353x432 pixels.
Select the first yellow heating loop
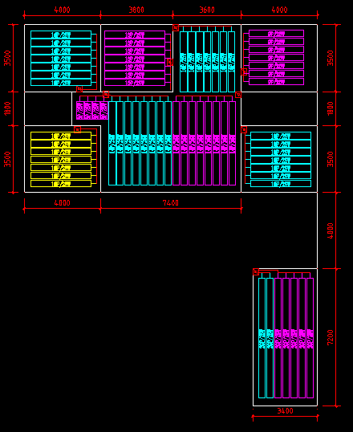(61, 136)
